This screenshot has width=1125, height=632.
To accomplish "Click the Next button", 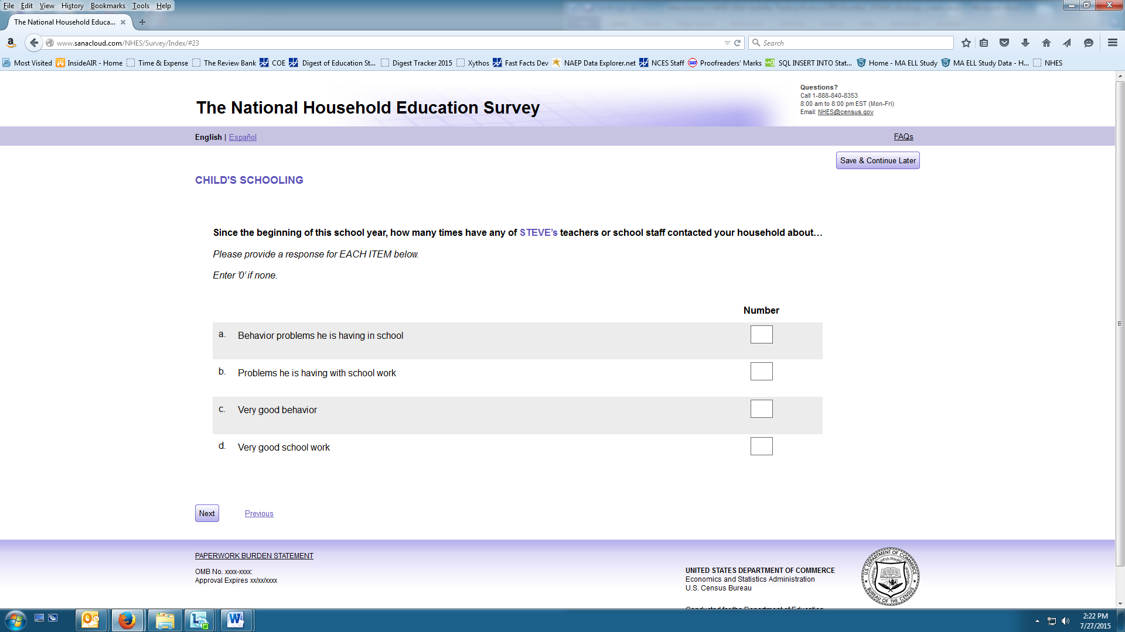I will coord(207,513).
